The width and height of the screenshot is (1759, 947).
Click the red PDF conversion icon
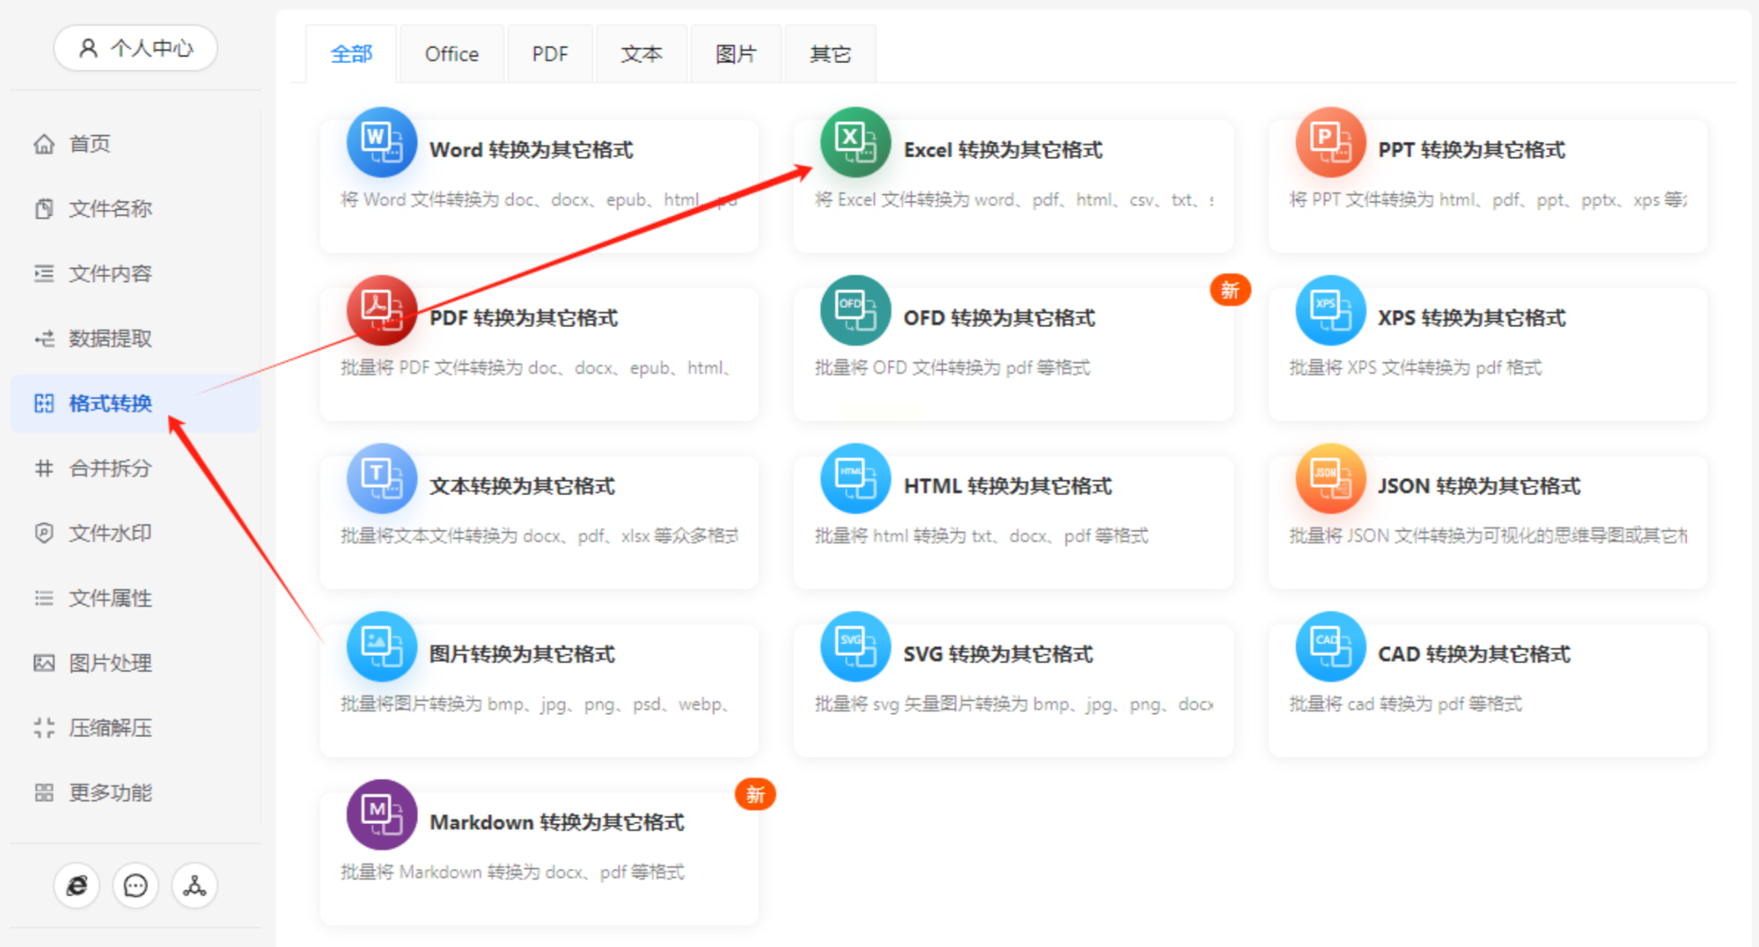click(x=381, y=311)
